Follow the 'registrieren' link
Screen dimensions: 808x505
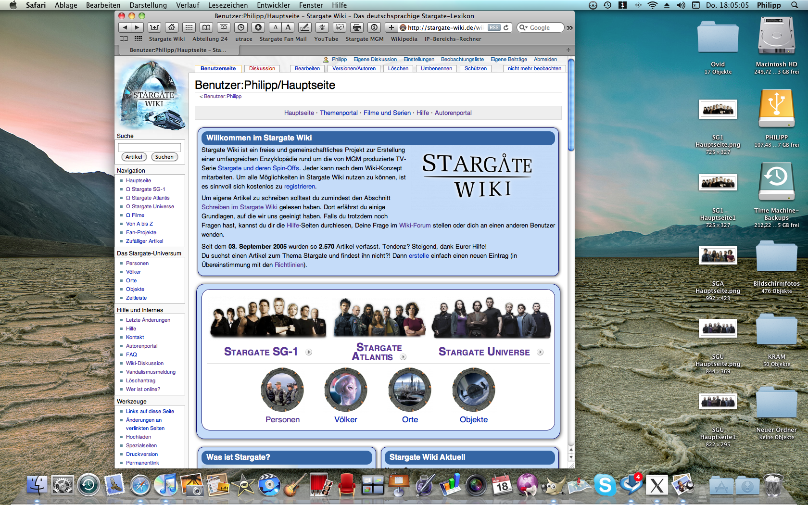click(300, 187)
